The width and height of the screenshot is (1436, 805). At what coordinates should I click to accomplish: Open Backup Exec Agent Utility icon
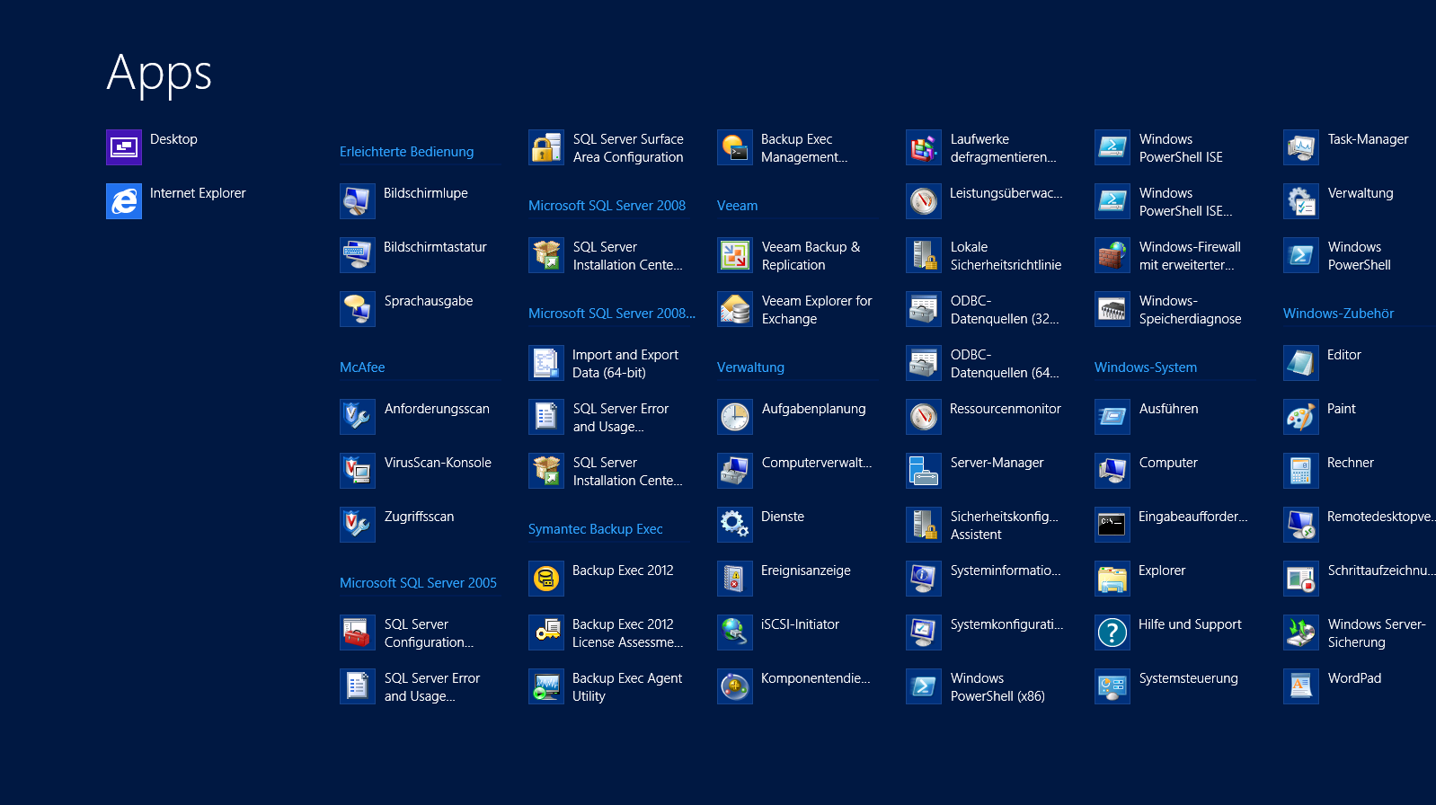pos(546,686)
